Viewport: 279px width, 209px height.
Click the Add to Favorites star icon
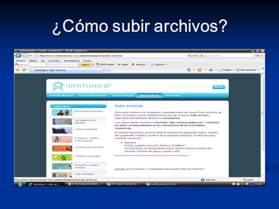pos(24,70)
